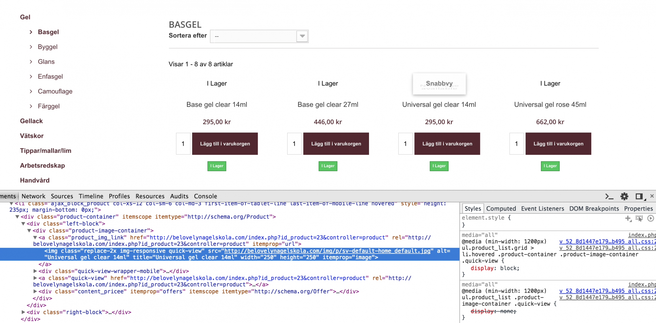The image size is (656, 323).
Task: Open the Gellack category link
Action: pyautogui.click(x=31, y=121)
